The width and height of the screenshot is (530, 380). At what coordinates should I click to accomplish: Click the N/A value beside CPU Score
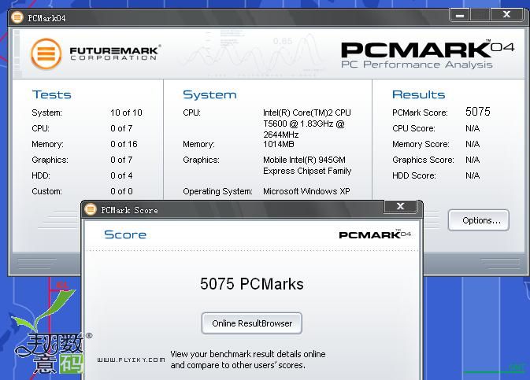[473, 128]
